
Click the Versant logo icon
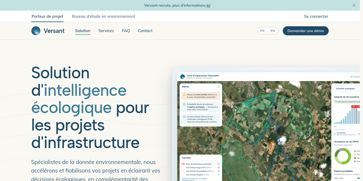pos(36,31)
